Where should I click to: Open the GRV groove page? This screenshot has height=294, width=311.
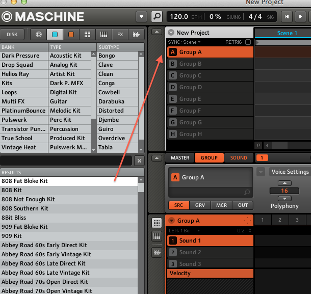(200, 205)
